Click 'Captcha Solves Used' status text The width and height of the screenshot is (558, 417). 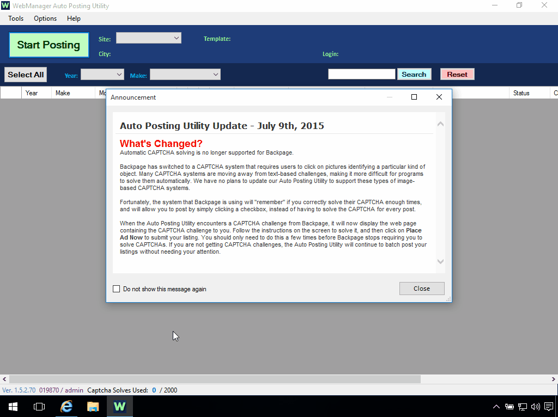(118, 390)
